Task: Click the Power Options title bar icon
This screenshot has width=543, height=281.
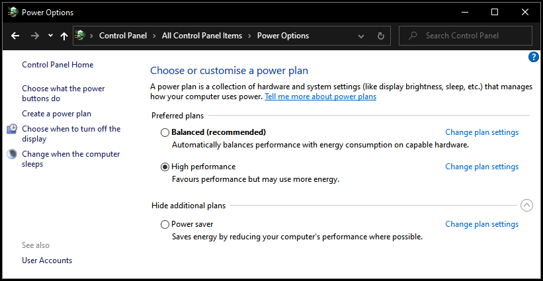Action: click(13, 12)
